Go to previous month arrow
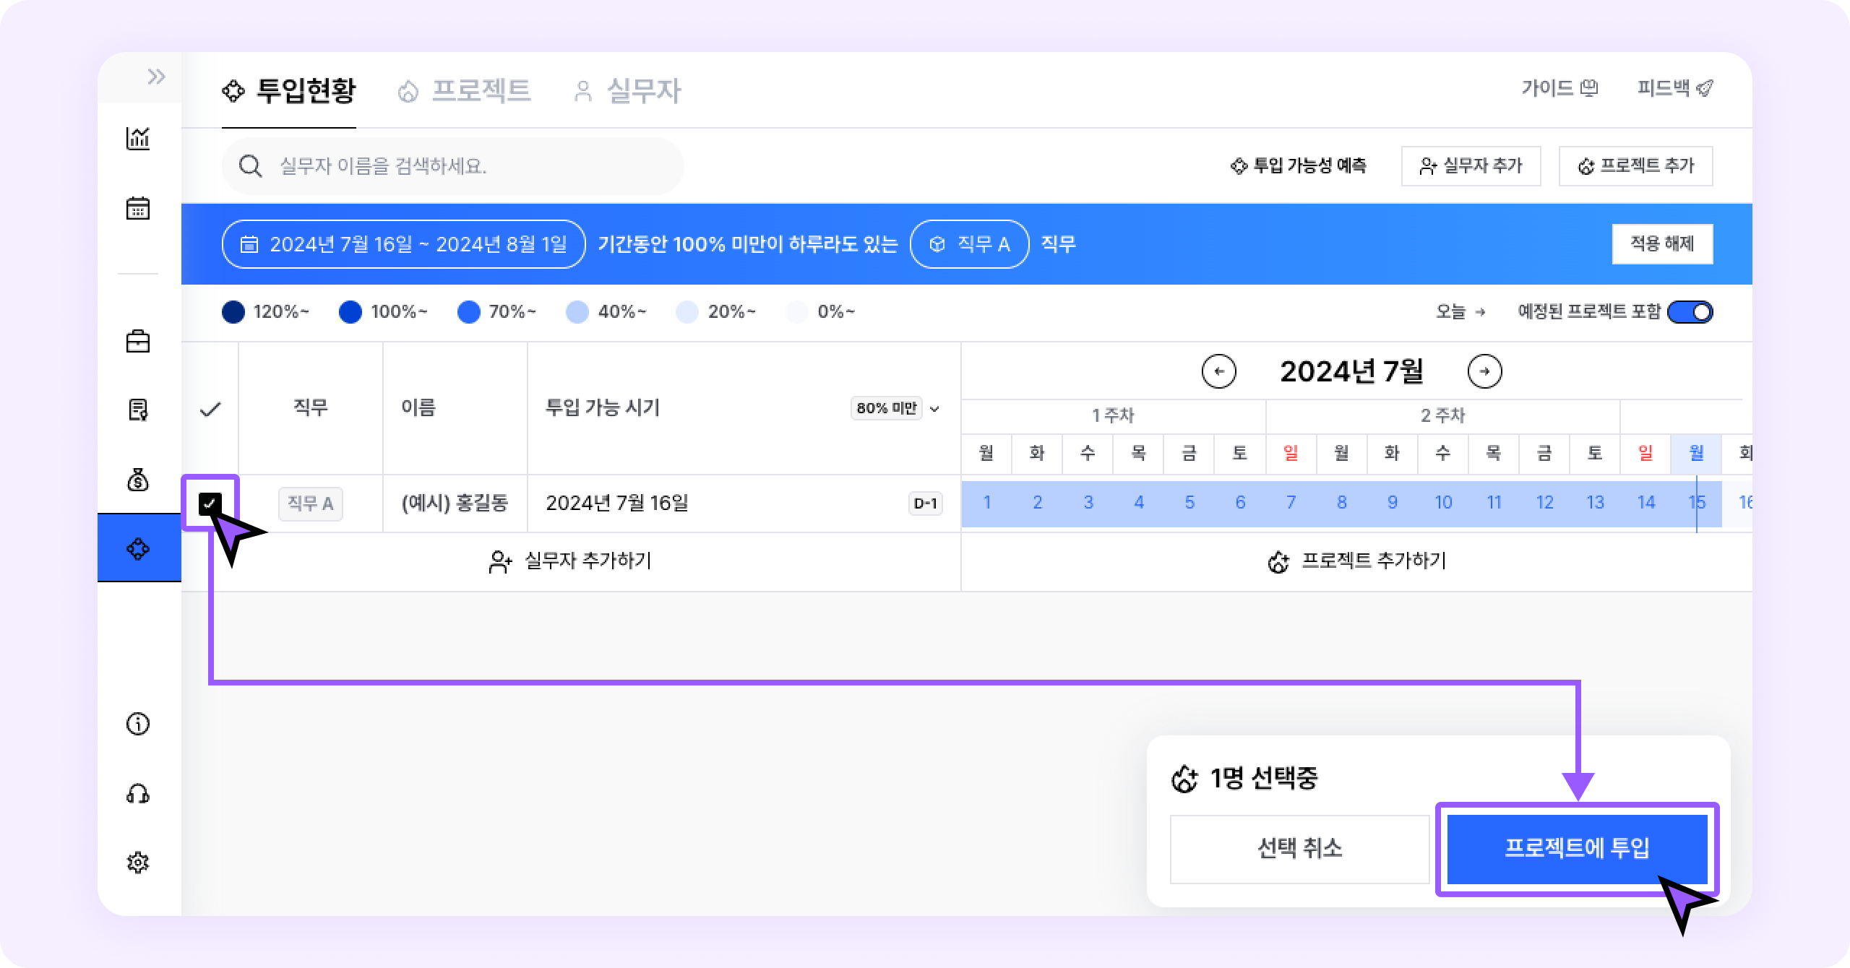The image size is (1850, 968). pos(1218,372)
